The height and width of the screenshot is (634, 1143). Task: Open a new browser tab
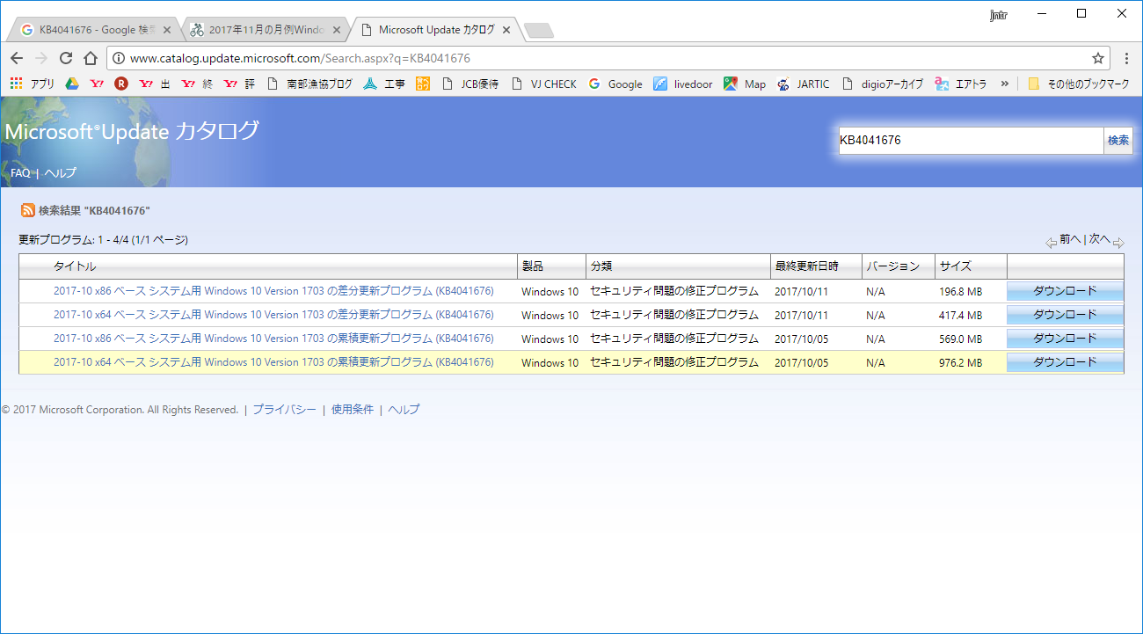point(538,31)
